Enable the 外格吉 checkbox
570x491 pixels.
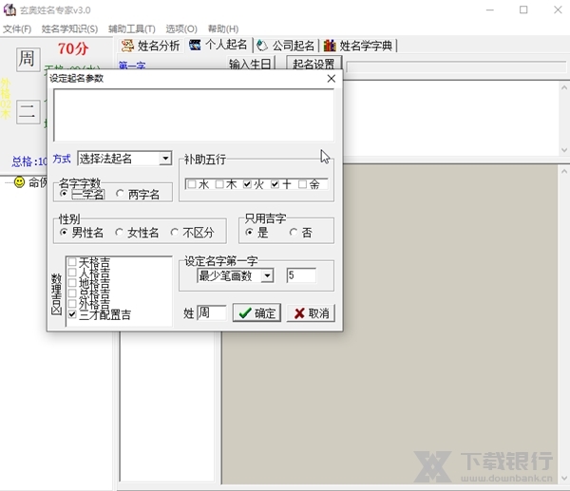[x=72, y=304]
